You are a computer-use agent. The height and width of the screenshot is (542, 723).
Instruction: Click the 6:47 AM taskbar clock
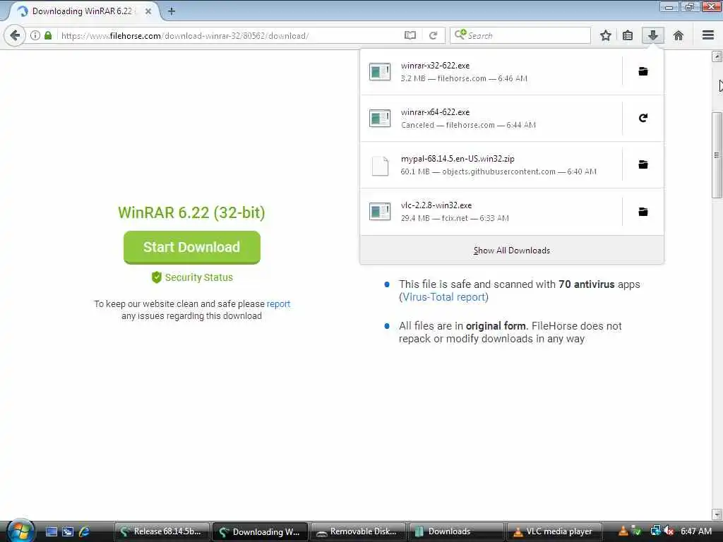(695, 531)
